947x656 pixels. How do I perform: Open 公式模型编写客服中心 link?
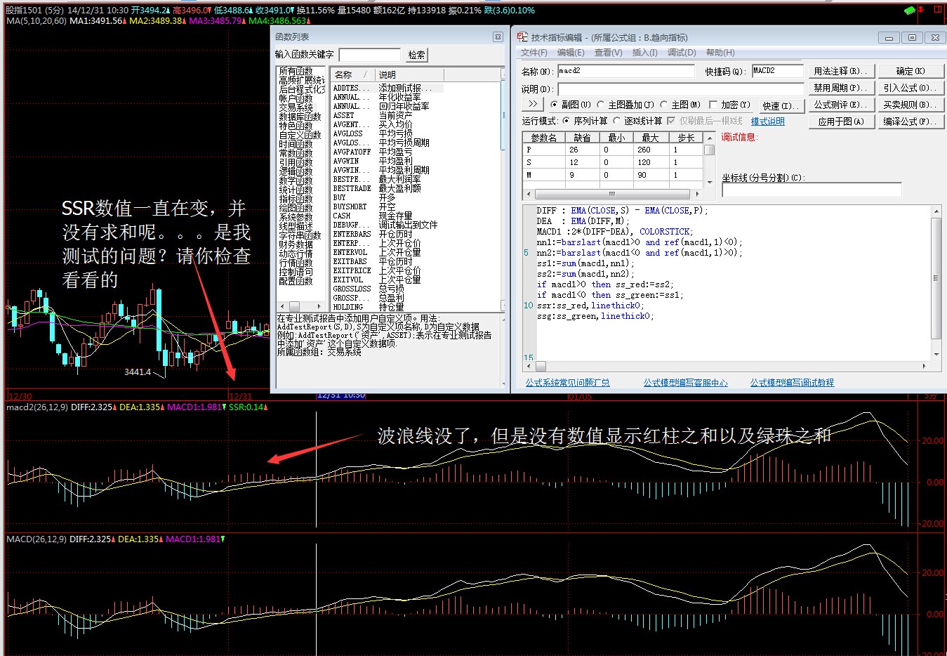(x=686, y=383)
